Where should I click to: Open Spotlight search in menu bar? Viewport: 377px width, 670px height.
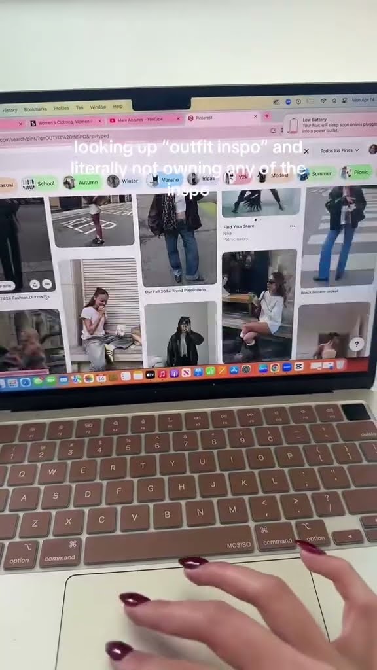tap(334, 100)
